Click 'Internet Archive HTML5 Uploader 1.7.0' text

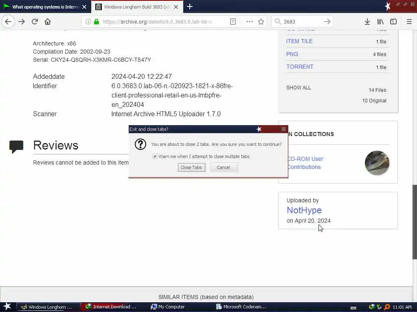click(166, 114)
